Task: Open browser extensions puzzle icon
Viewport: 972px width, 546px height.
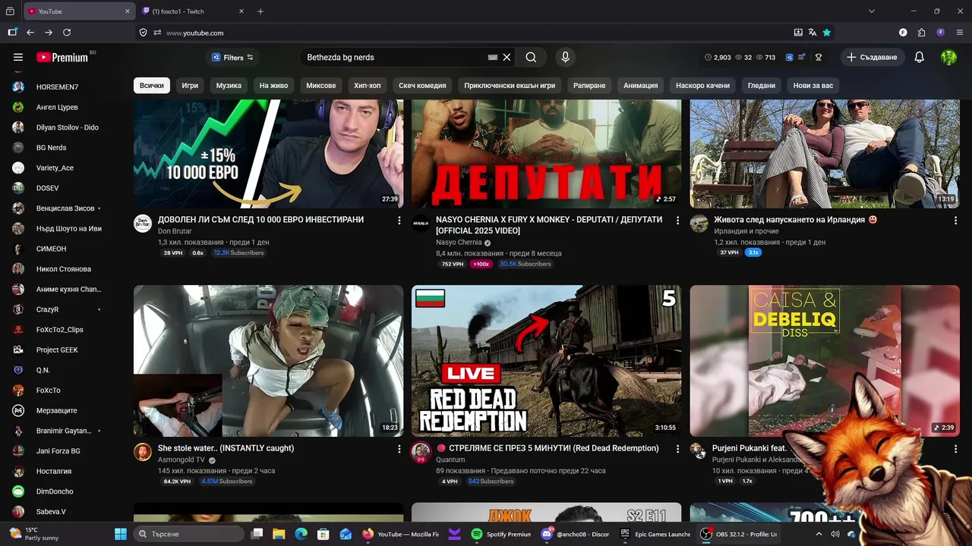Action: pos(921,33)
